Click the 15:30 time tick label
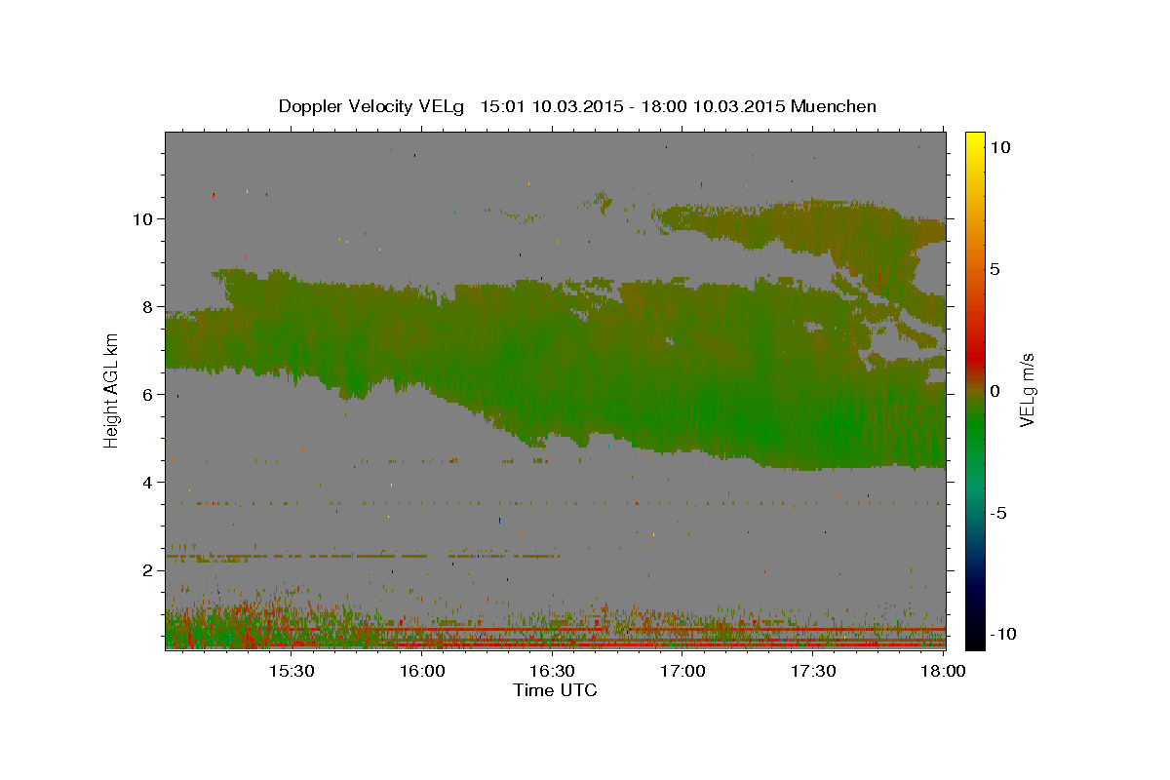 (x=291, y=671)
